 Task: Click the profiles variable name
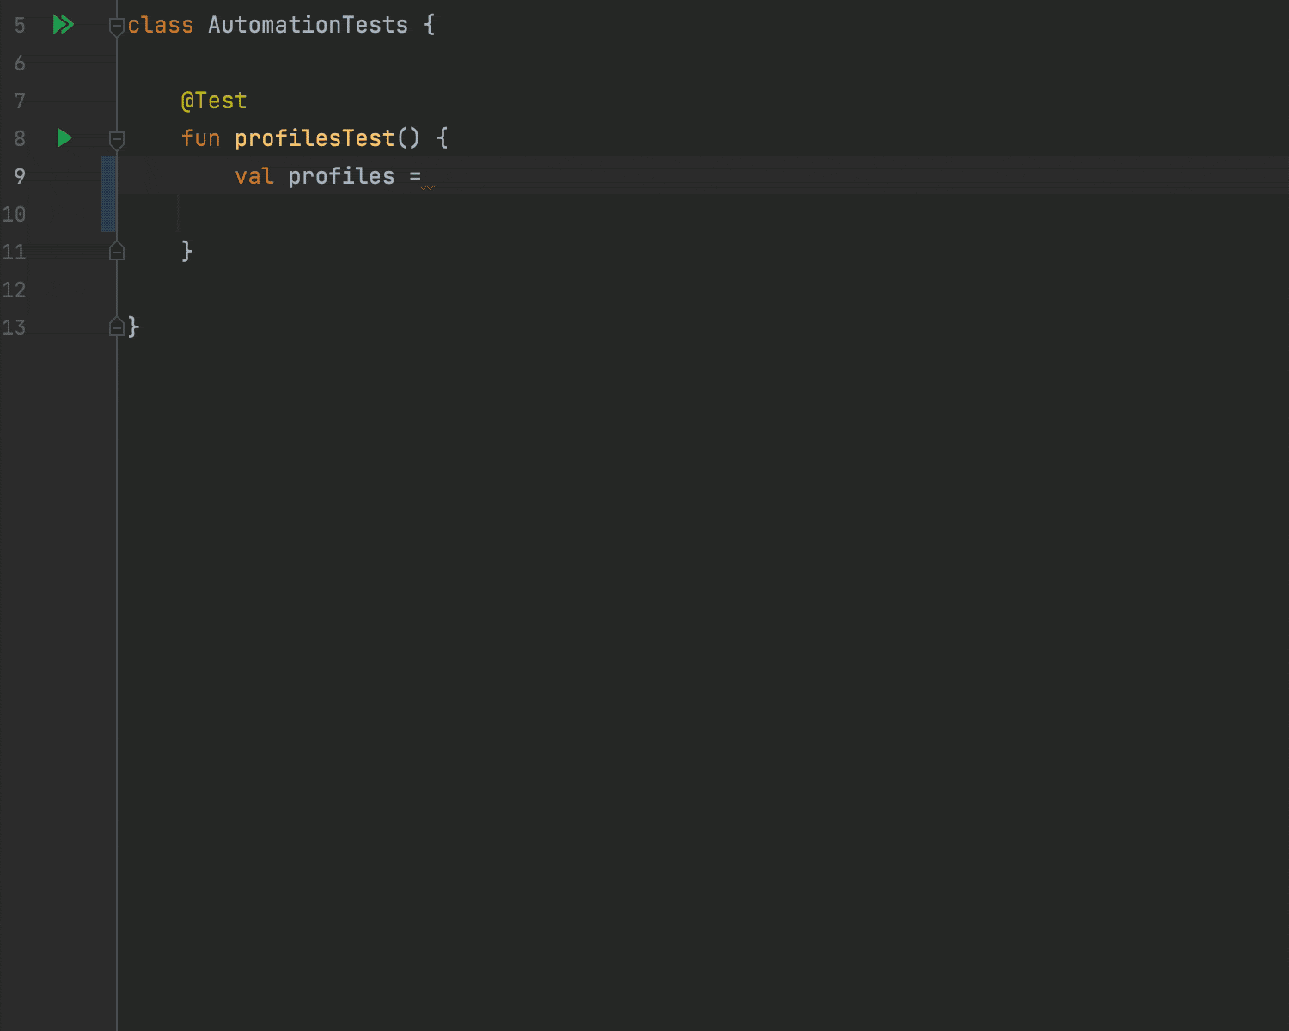point(341,176)
